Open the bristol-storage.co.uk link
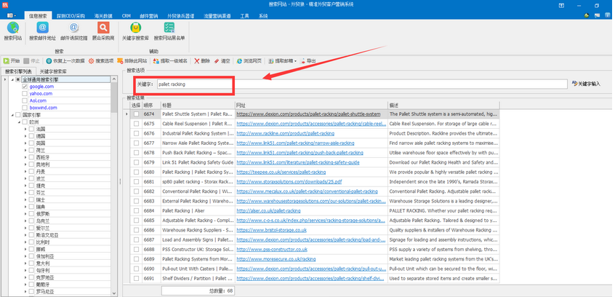The image size is (615, 297). [271, 230]
